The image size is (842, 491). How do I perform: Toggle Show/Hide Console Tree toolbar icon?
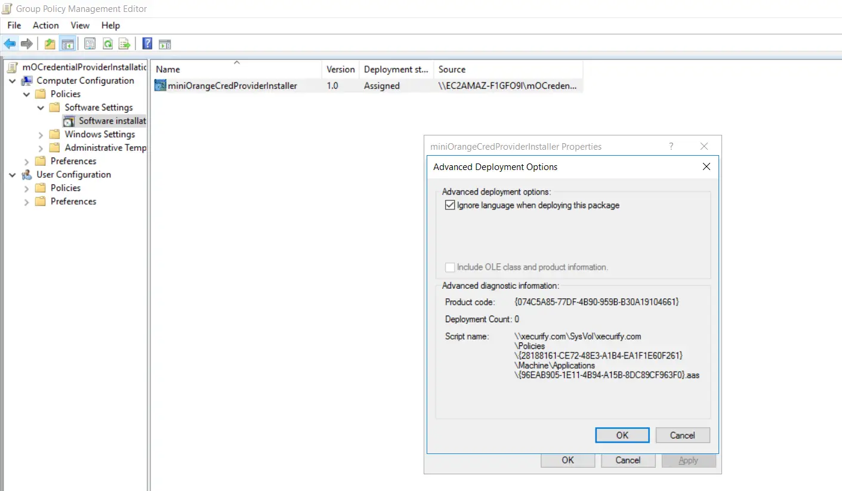click(67, 44)
